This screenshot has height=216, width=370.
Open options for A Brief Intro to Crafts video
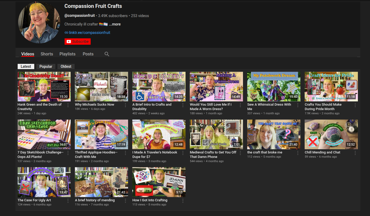click(x=183, y=105)
